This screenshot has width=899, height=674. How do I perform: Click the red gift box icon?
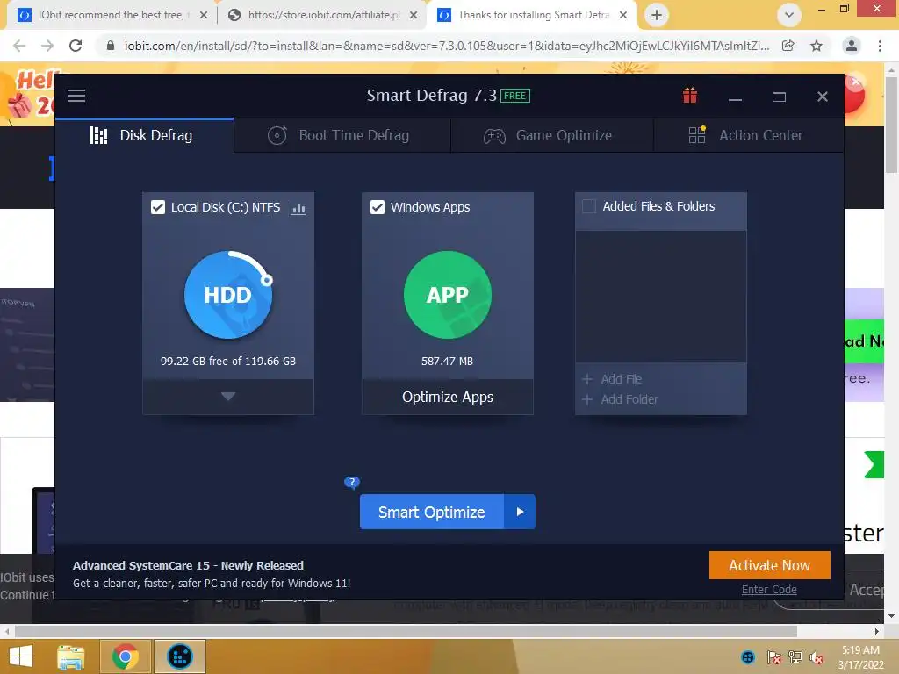[690, 95]
